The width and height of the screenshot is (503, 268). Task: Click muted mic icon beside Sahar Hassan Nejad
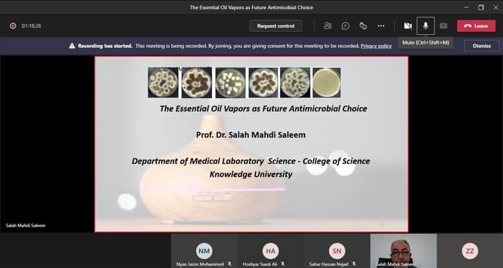[x=354, y=264]
